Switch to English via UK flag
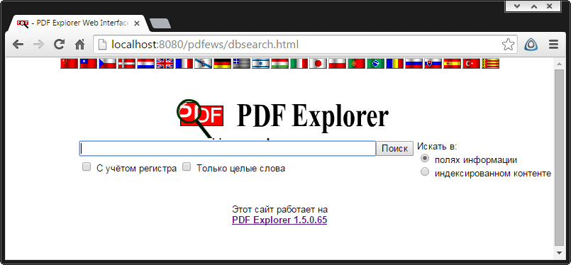Screen dimensions: 571x265 click(165, 63)
